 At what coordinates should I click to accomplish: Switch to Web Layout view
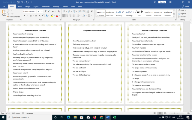click(x=165, y=113)
